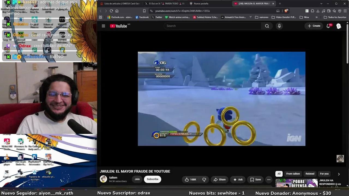Like the video (168K)
This screenshot has width=349, height=196.
[x=190, y=179]
